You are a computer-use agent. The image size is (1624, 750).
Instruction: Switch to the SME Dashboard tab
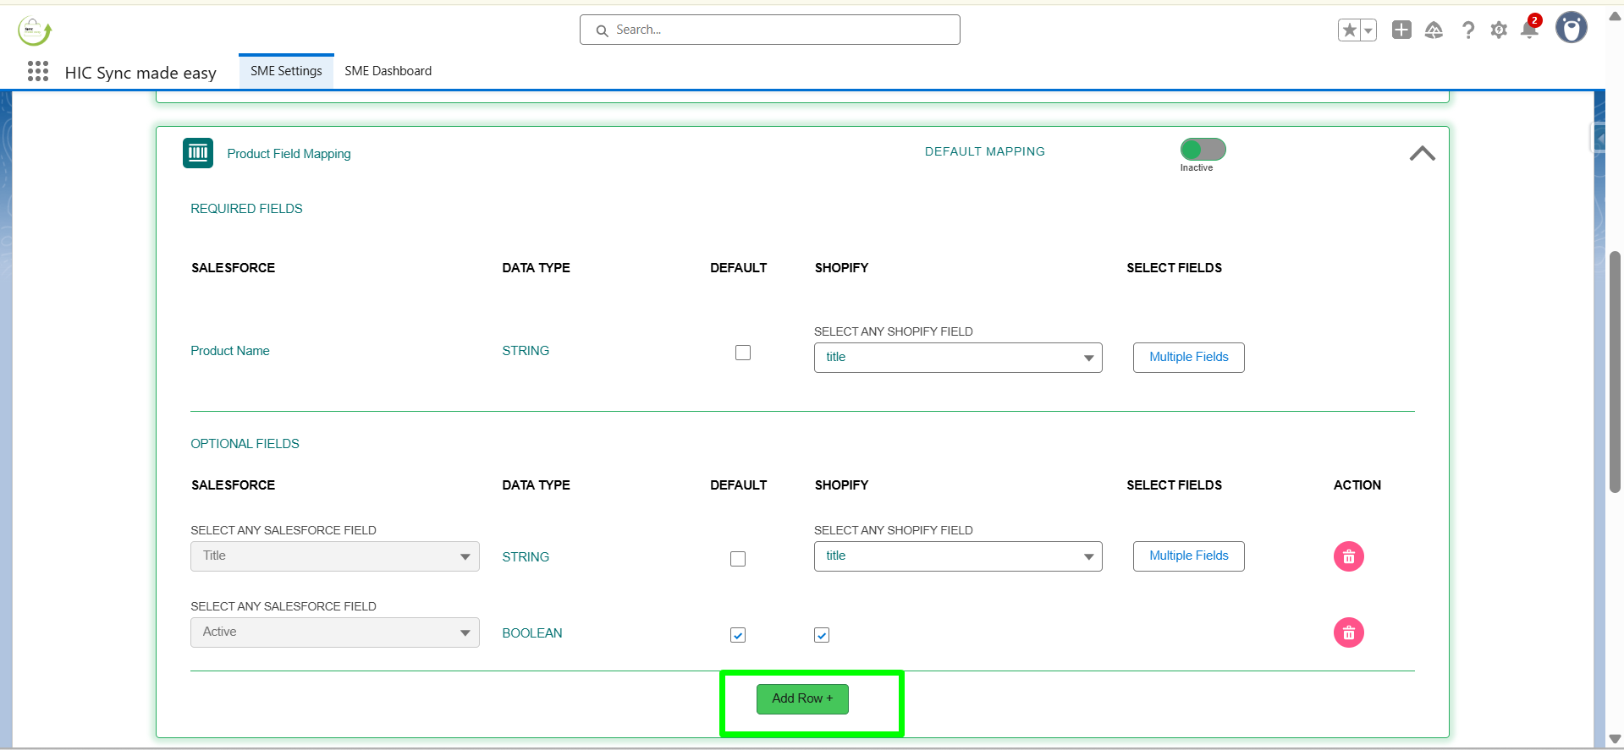[x=388, y=71]
